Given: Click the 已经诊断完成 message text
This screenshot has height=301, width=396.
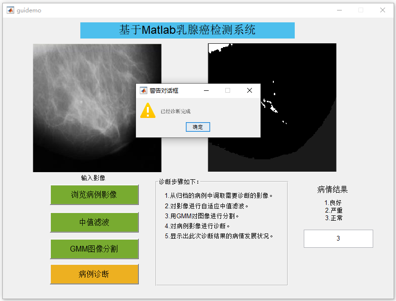Looking at the screenshot, I should tap(175, 111).
